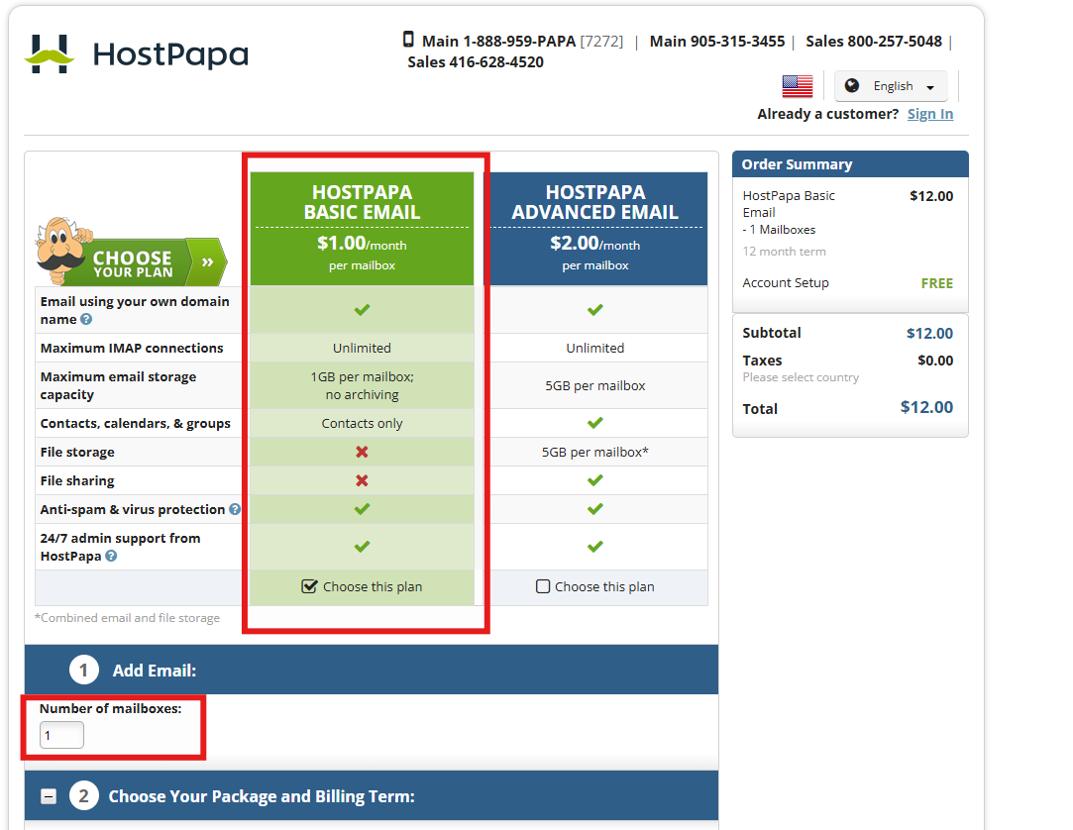The image size is (1073, 830).
Task: Click the Add Email section header
Action: (372, 670)
